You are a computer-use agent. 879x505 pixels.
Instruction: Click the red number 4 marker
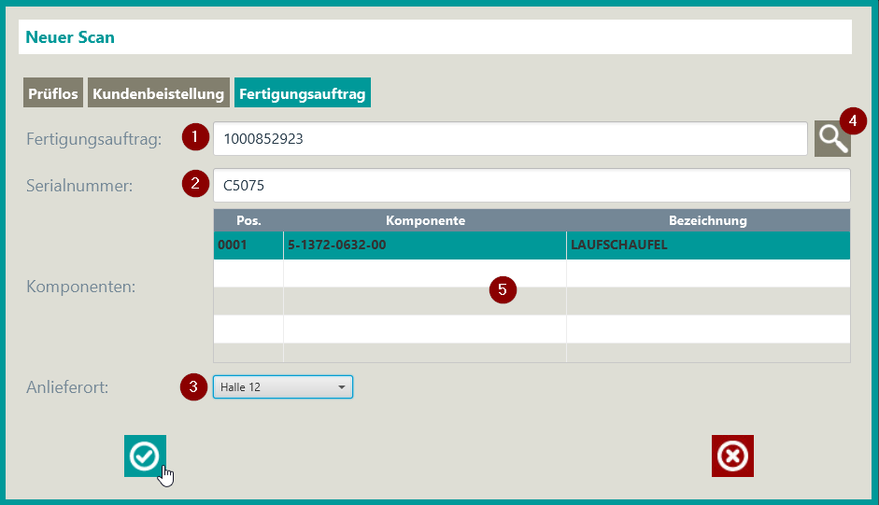[x=853, y=120]
